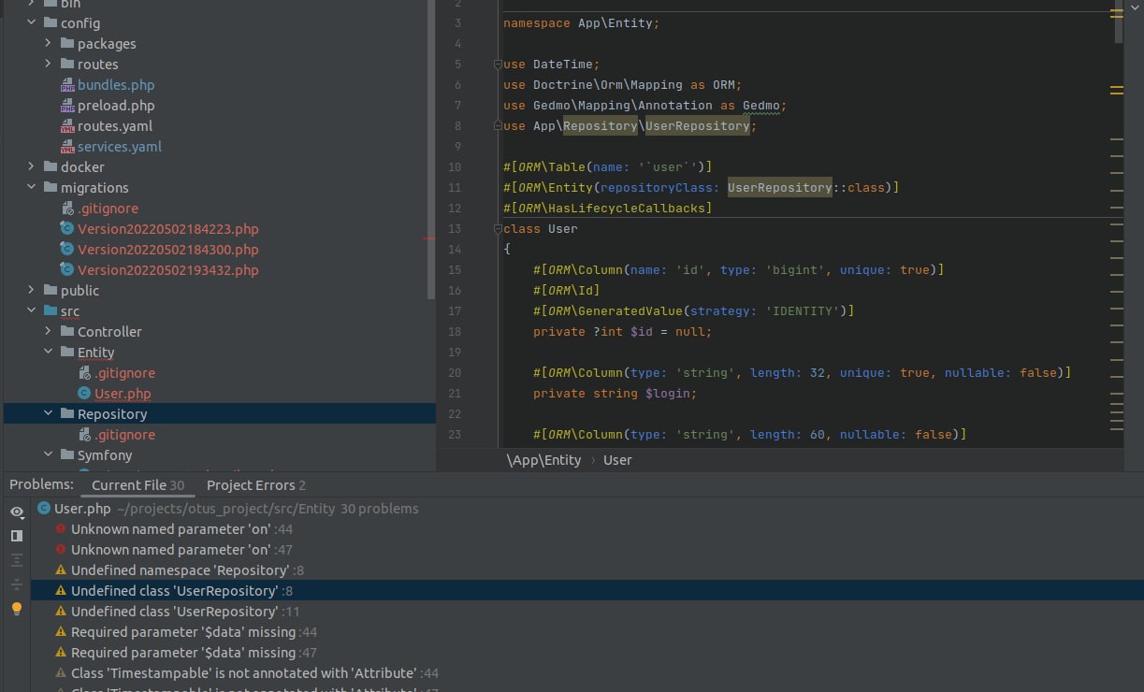Click the Expand All icon in Problems toolbar
The height and width of the screenshot is (692, 1144).
pos(17,560)
